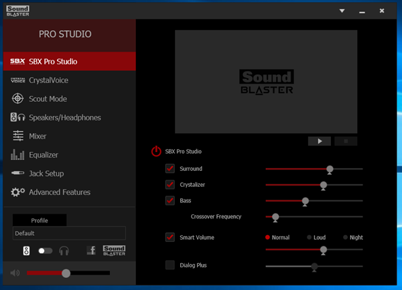Enable the Dialog Plus checkbox
Viewport: 402px width, 290px height.
point(170,265)
